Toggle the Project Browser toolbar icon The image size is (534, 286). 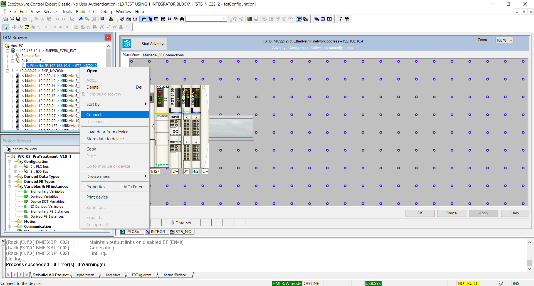pyautogui.click(x=144, y=19)
